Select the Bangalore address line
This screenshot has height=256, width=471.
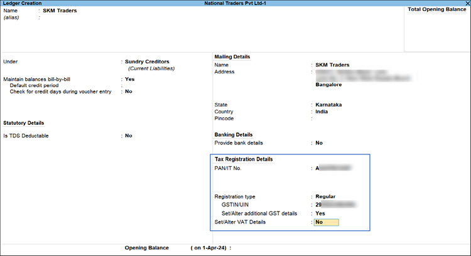pyautogui.click(x=328, y=84)
